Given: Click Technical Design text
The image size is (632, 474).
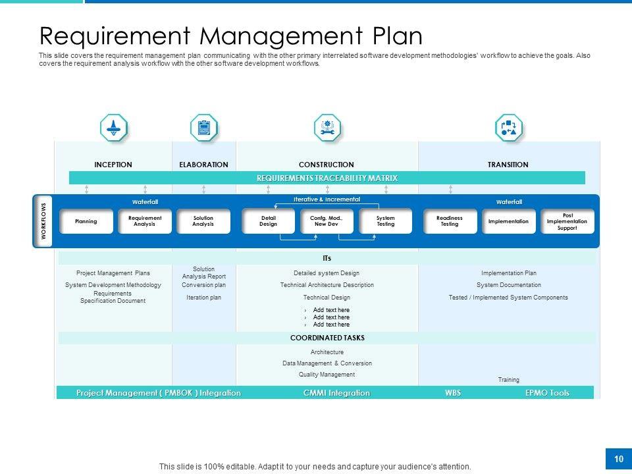Looking at the screenshot, I should click(x=327, y=298).
